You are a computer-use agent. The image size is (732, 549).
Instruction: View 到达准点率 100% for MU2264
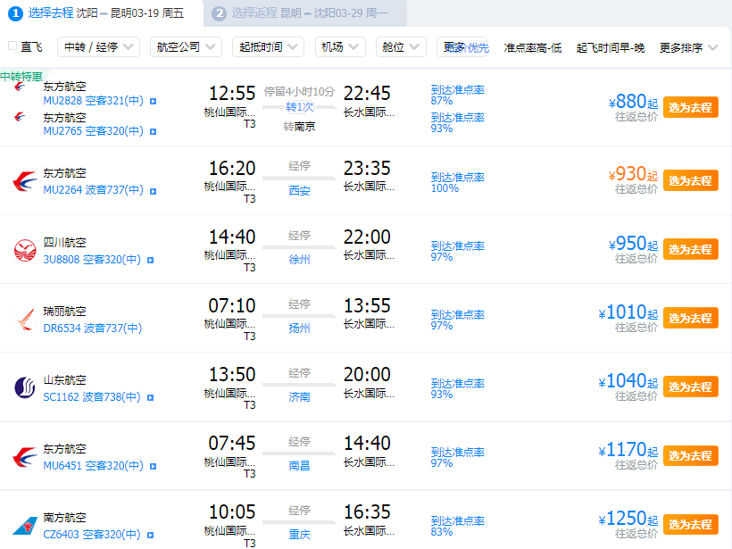(457, 182)
